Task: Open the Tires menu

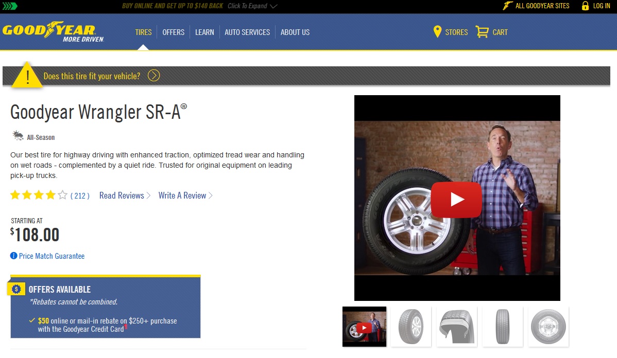Action: 143,32
